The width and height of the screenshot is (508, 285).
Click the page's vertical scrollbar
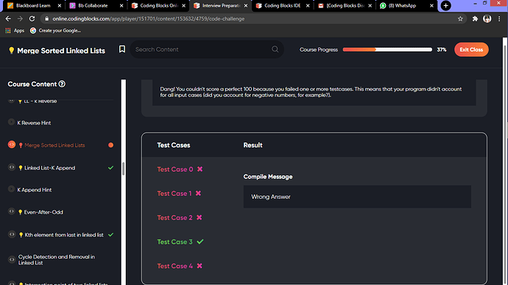point(505,161)
